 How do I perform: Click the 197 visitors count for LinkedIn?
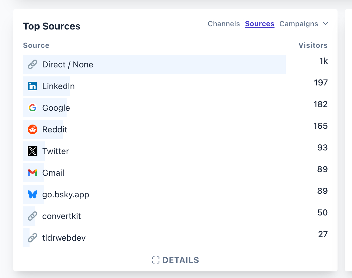[321, 83]
